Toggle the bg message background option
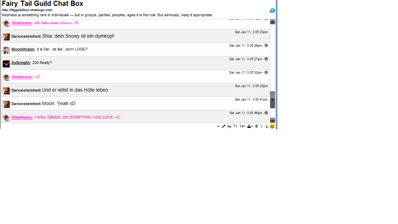 [x=229, y=126]
